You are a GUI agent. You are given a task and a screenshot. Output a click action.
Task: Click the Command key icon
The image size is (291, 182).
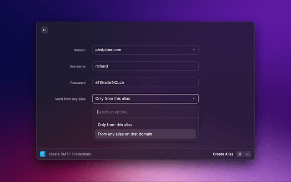[x=240, y=154]
